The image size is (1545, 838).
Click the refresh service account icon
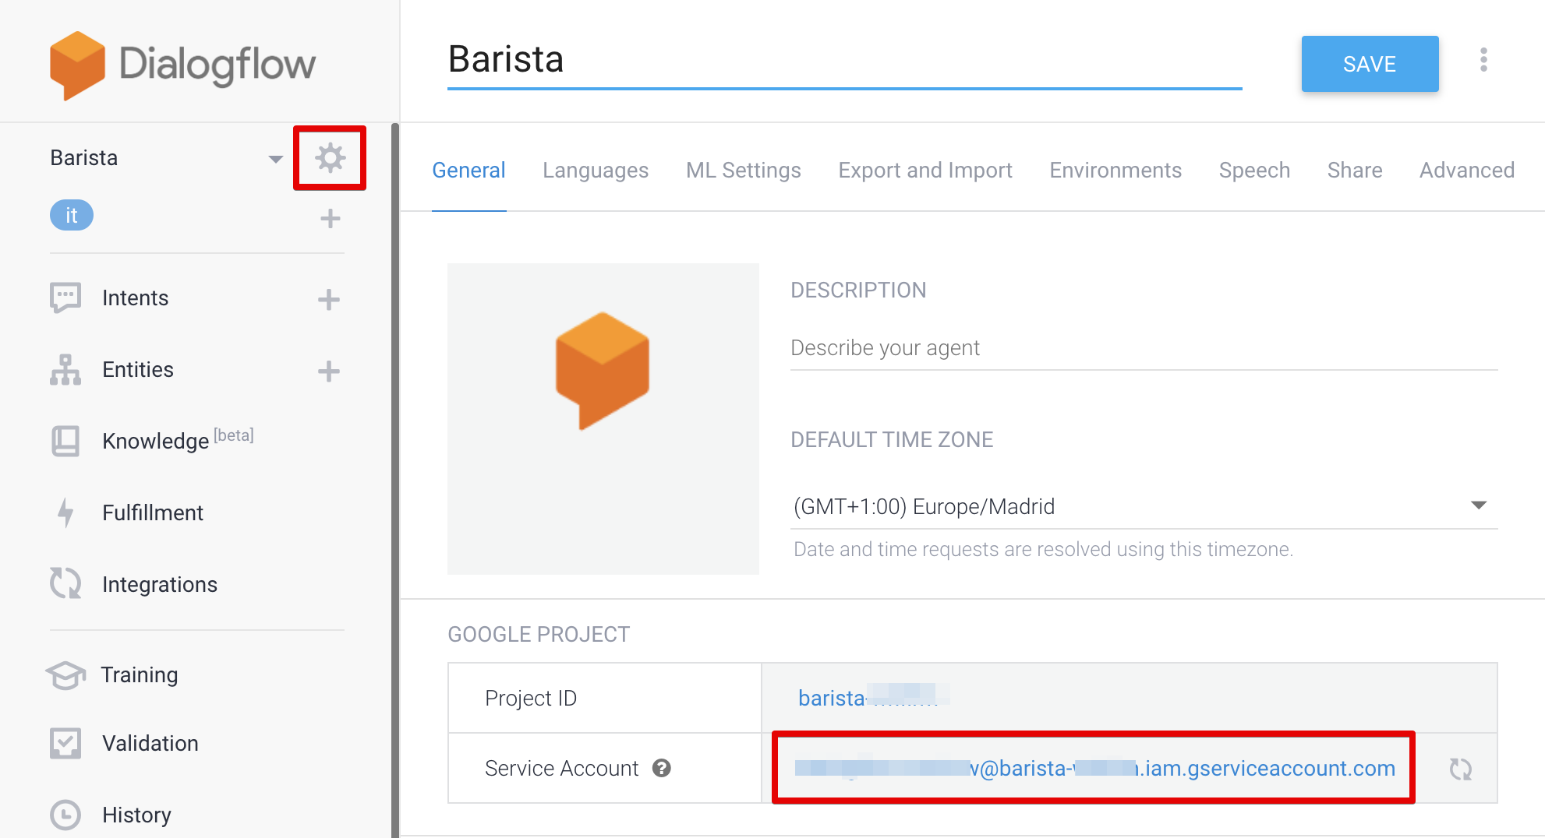(x=1461, y=769)
